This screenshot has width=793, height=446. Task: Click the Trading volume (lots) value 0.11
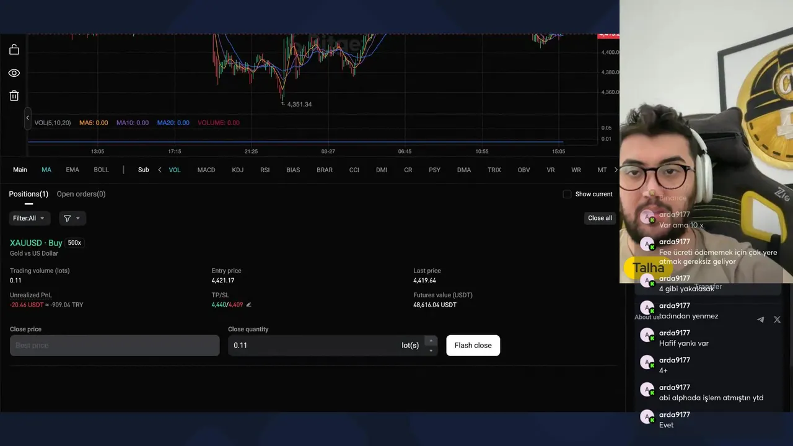pos(15,281)
